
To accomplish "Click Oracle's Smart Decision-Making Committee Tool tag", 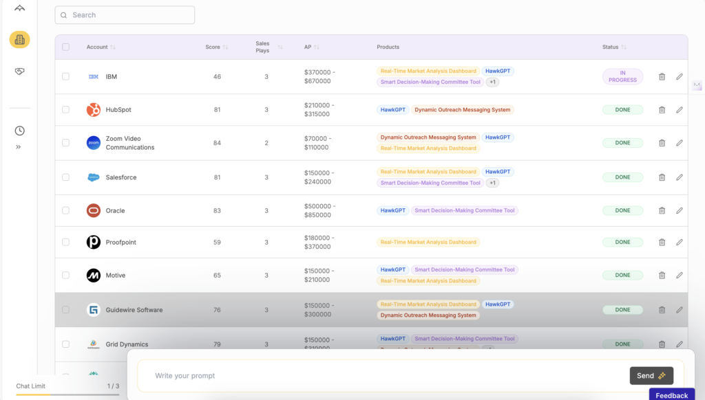I will [x=465, y=210].
